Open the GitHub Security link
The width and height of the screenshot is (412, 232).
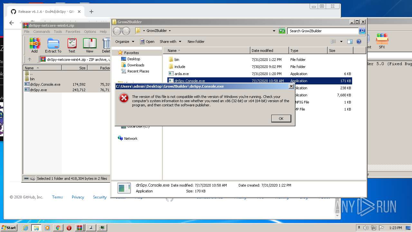100,197
